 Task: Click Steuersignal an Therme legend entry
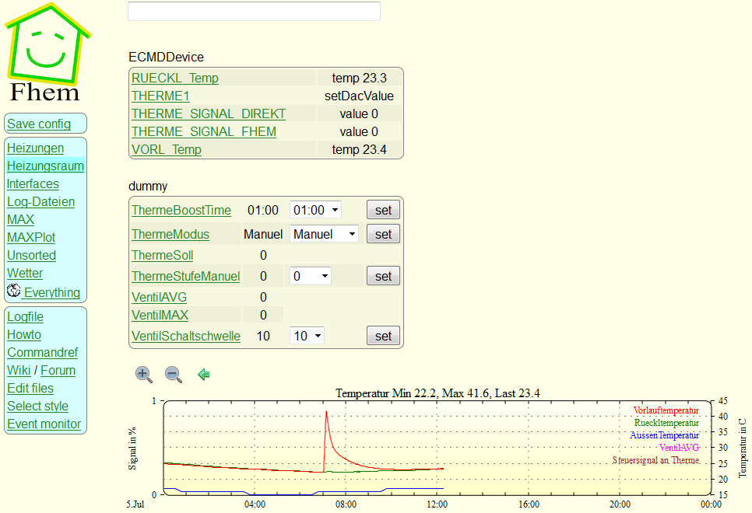pos(655,460)
